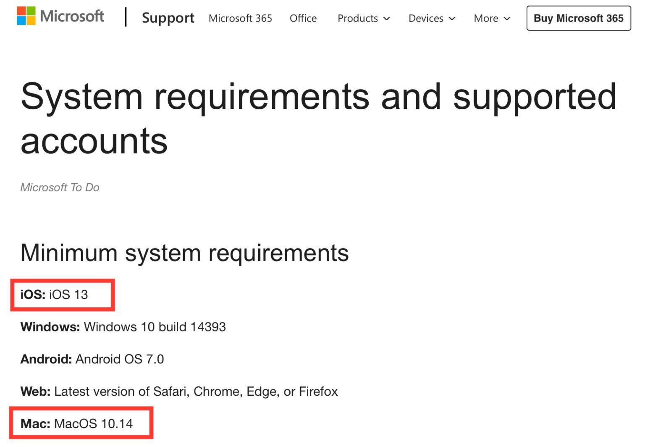The image size is (645, 447).
Task: Click the chevron next to Devices
Action: (x=452, y=19)
